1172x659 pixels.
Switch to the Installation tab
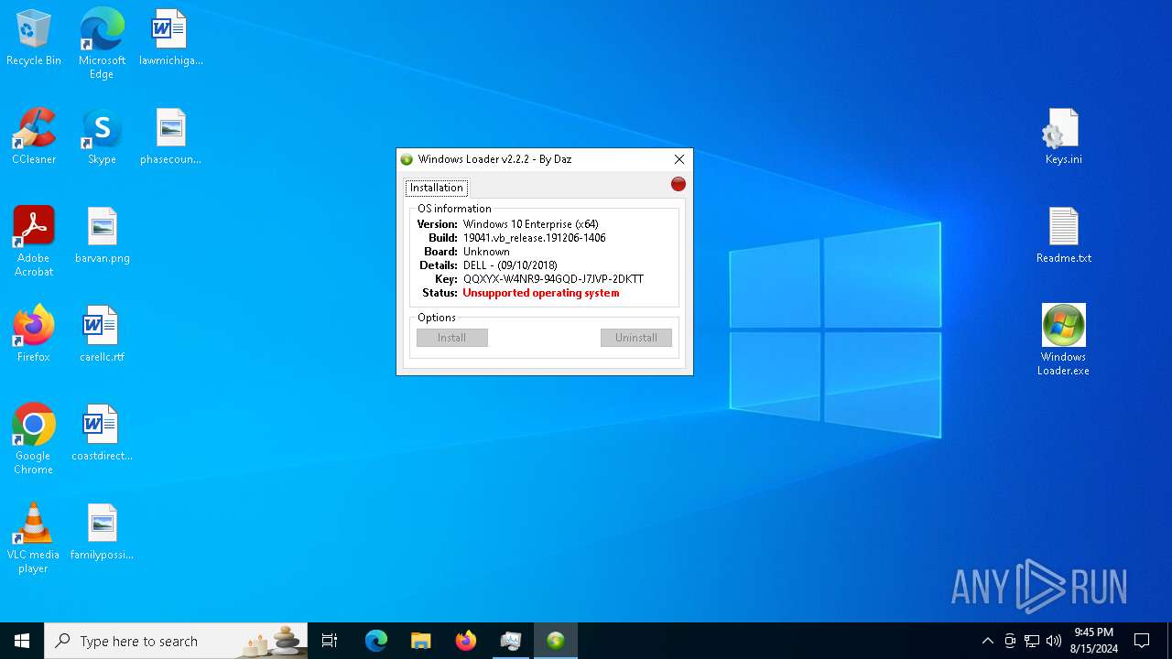pos(437,188)
